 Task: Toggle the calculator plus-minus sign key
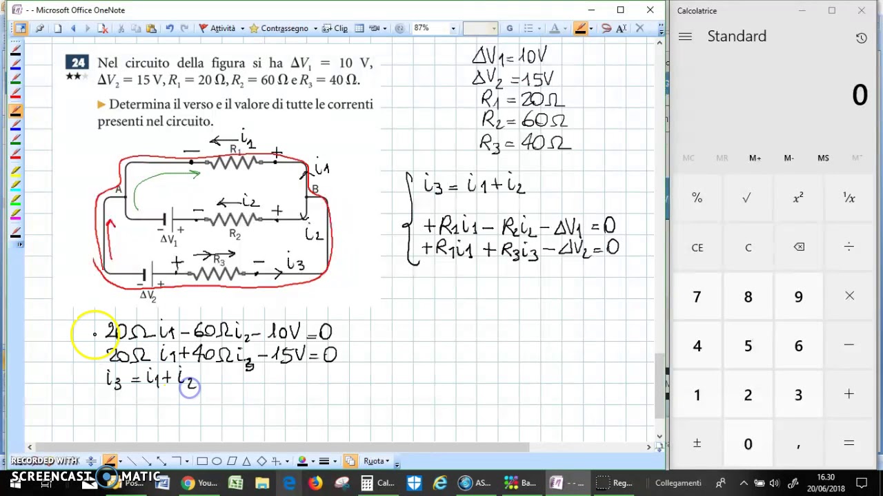pyautogui.click(x=697, y=444)
